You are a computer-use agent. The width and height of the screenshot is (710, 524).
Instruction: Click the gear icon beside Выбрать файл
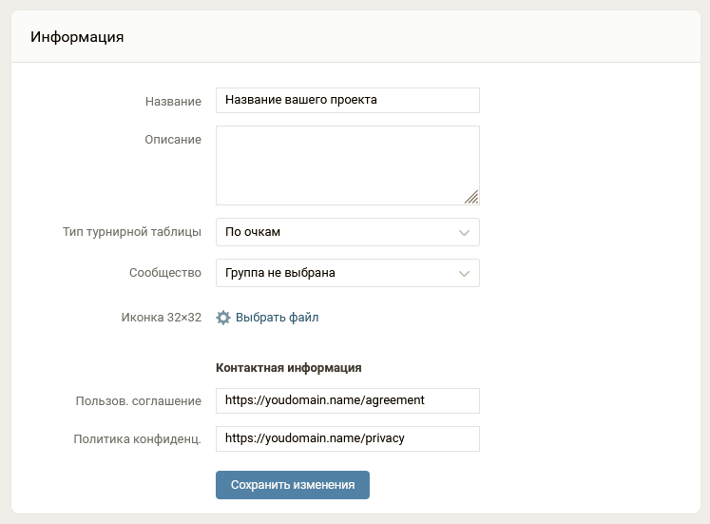(x=223, y=318)
